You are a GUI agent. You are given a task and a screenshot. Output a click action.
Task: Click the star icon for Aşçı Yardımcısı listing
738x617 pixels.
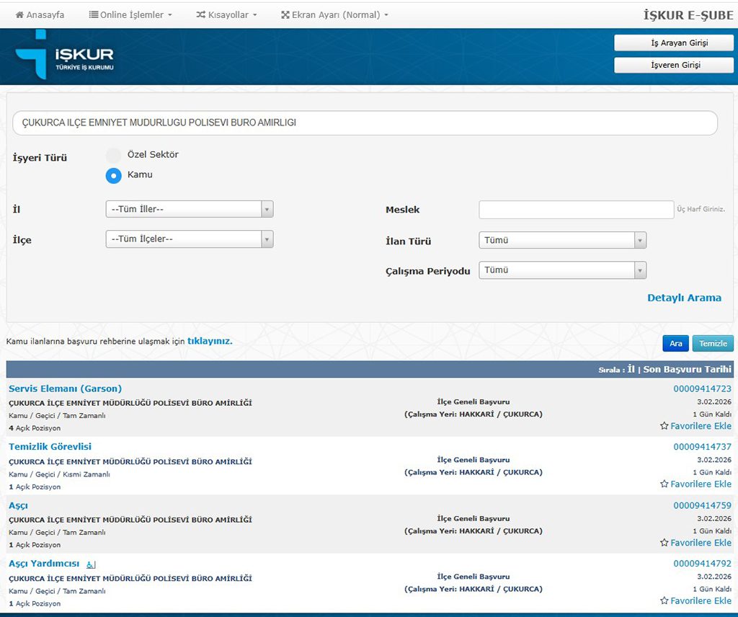[664, 601]
